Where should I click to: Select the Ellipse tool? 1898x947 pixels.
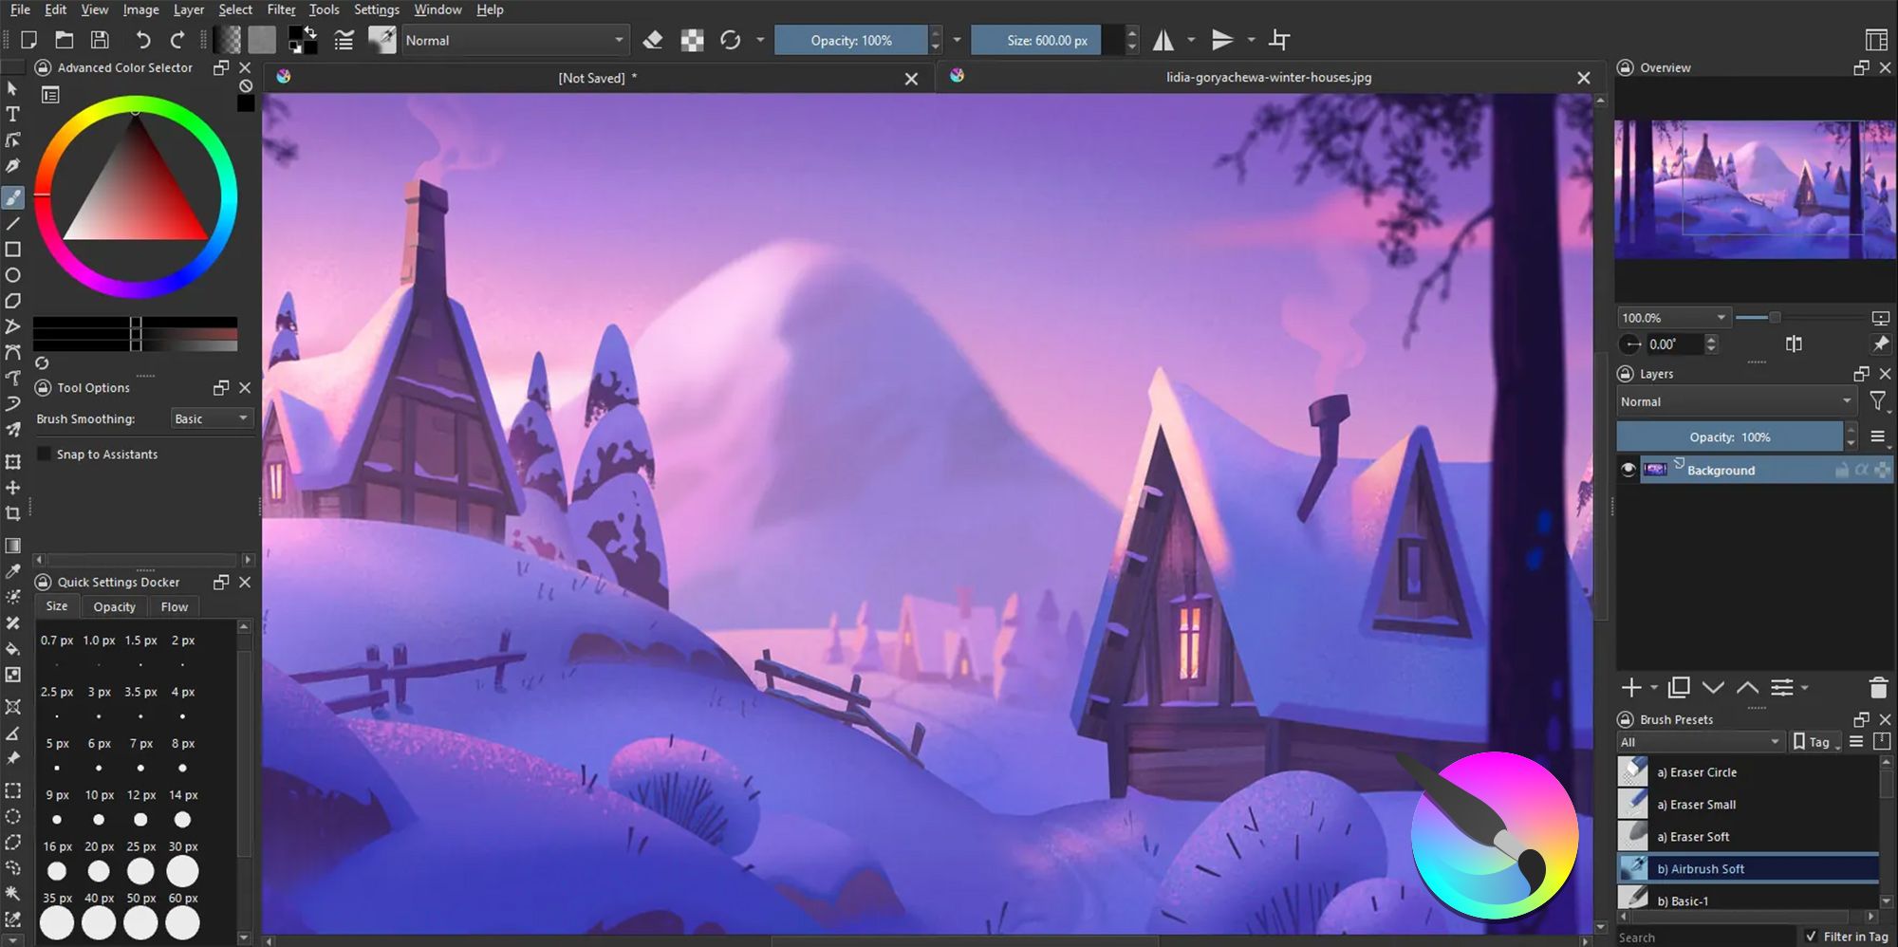pos(13,275)
